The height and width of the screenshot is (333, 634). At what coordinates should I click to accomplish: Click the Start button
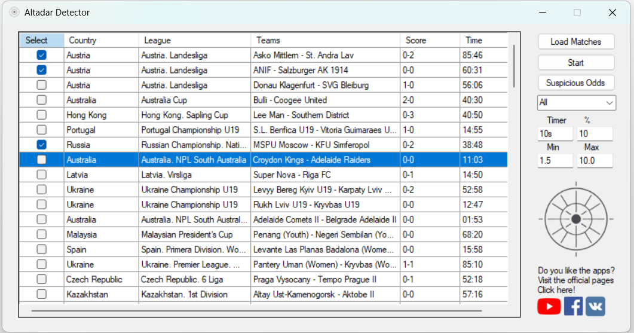(576, 63)
